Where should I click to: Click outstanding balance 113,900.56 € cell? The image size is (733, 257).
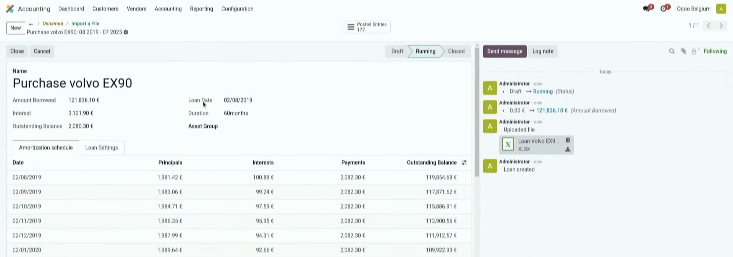click(x=441, y=221)
